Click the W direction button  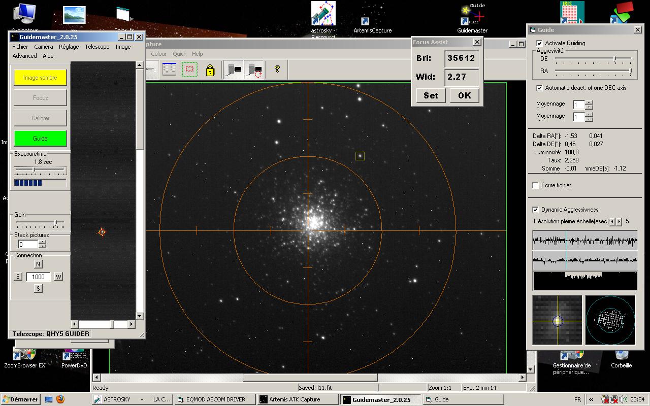click(59, 277)
